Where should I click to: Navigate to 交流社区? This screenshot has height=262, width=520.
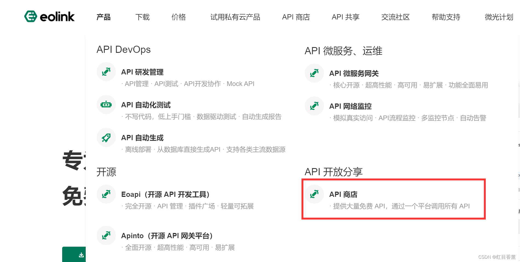tap(395, 17)
